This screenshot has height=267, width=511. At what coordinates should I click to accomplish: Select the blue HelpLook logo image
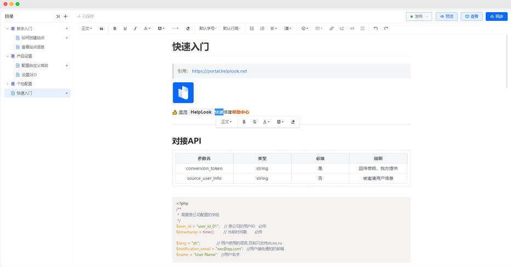(183, 93)
